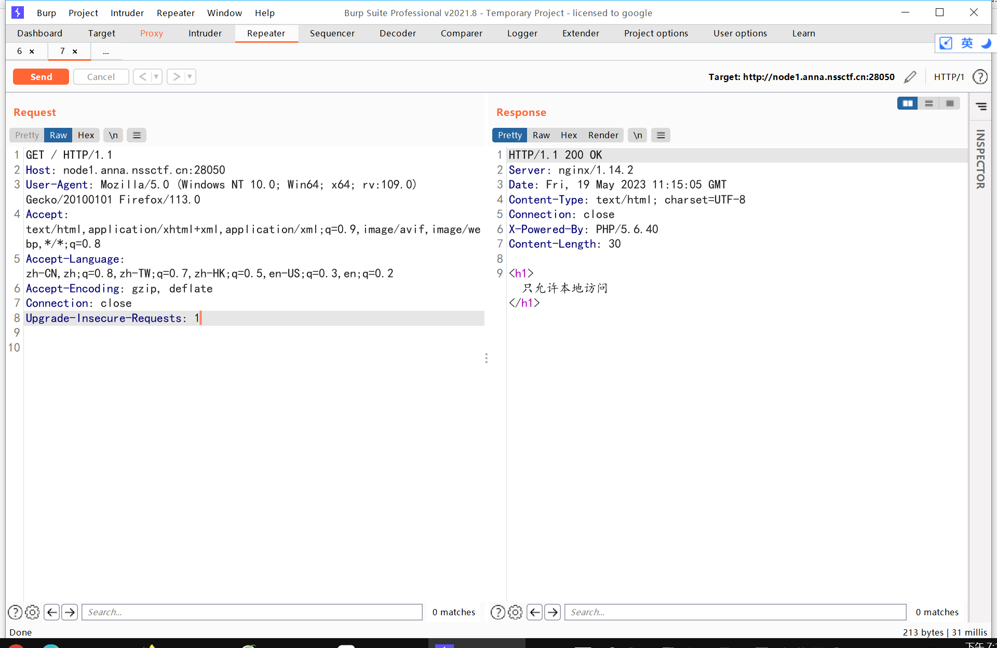Open the Help menu
997x648 pixels.
[265, 13]
